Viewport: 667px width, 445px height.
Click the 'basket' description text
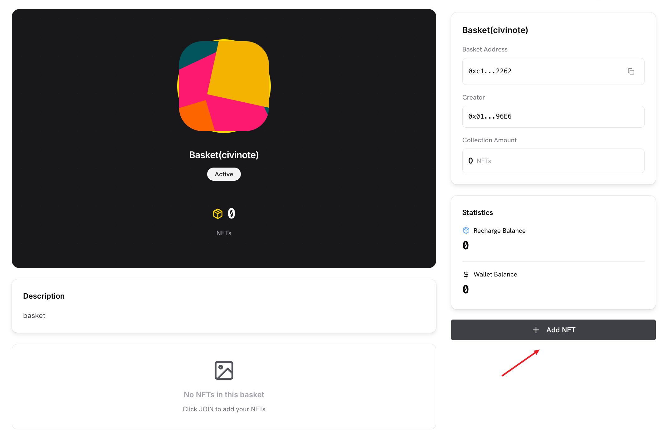coord(34,316)
